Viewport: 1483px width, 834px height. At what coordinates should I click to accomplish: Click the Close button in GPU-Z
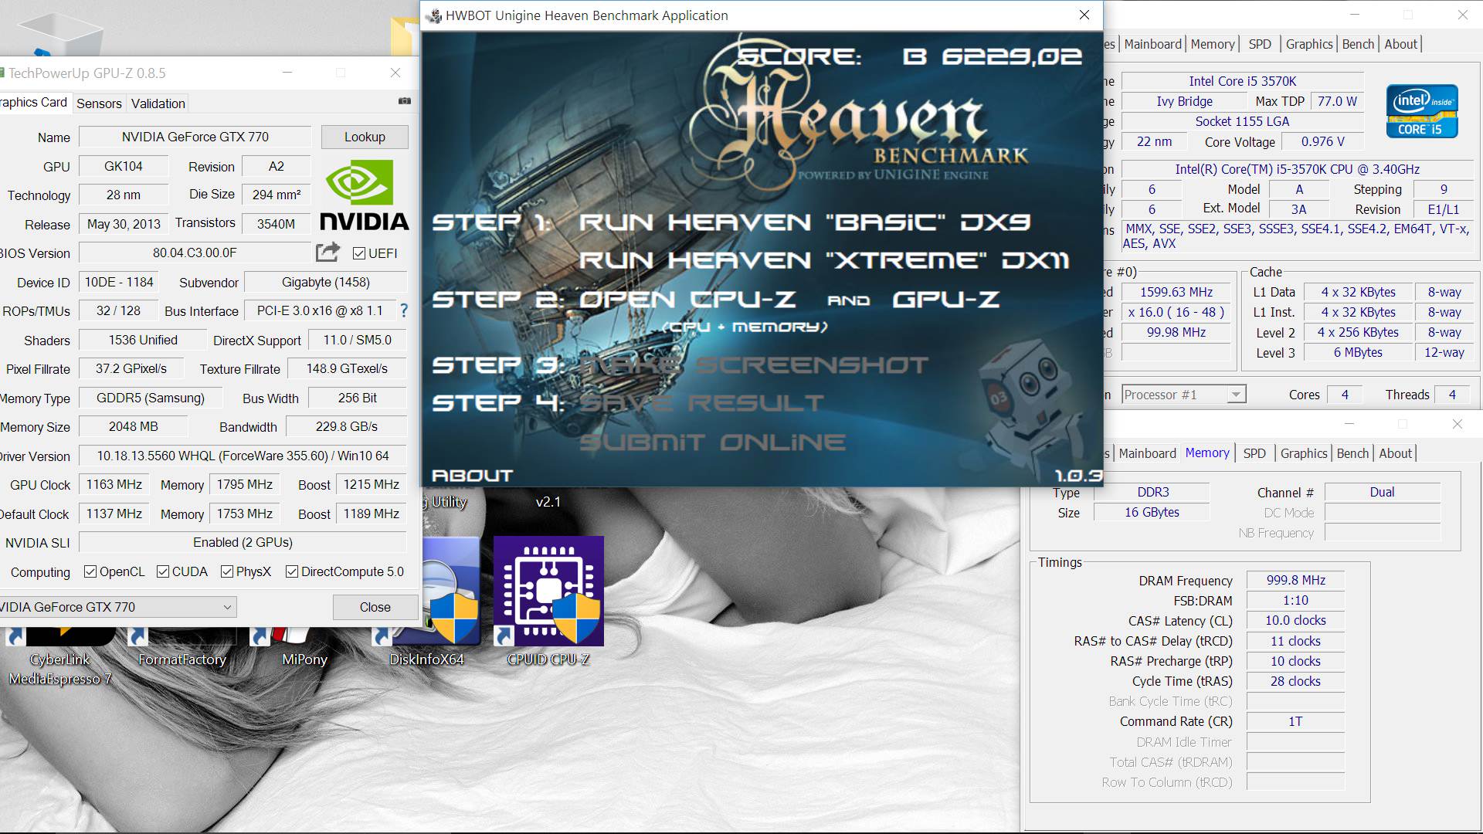(x=375, y=607)
